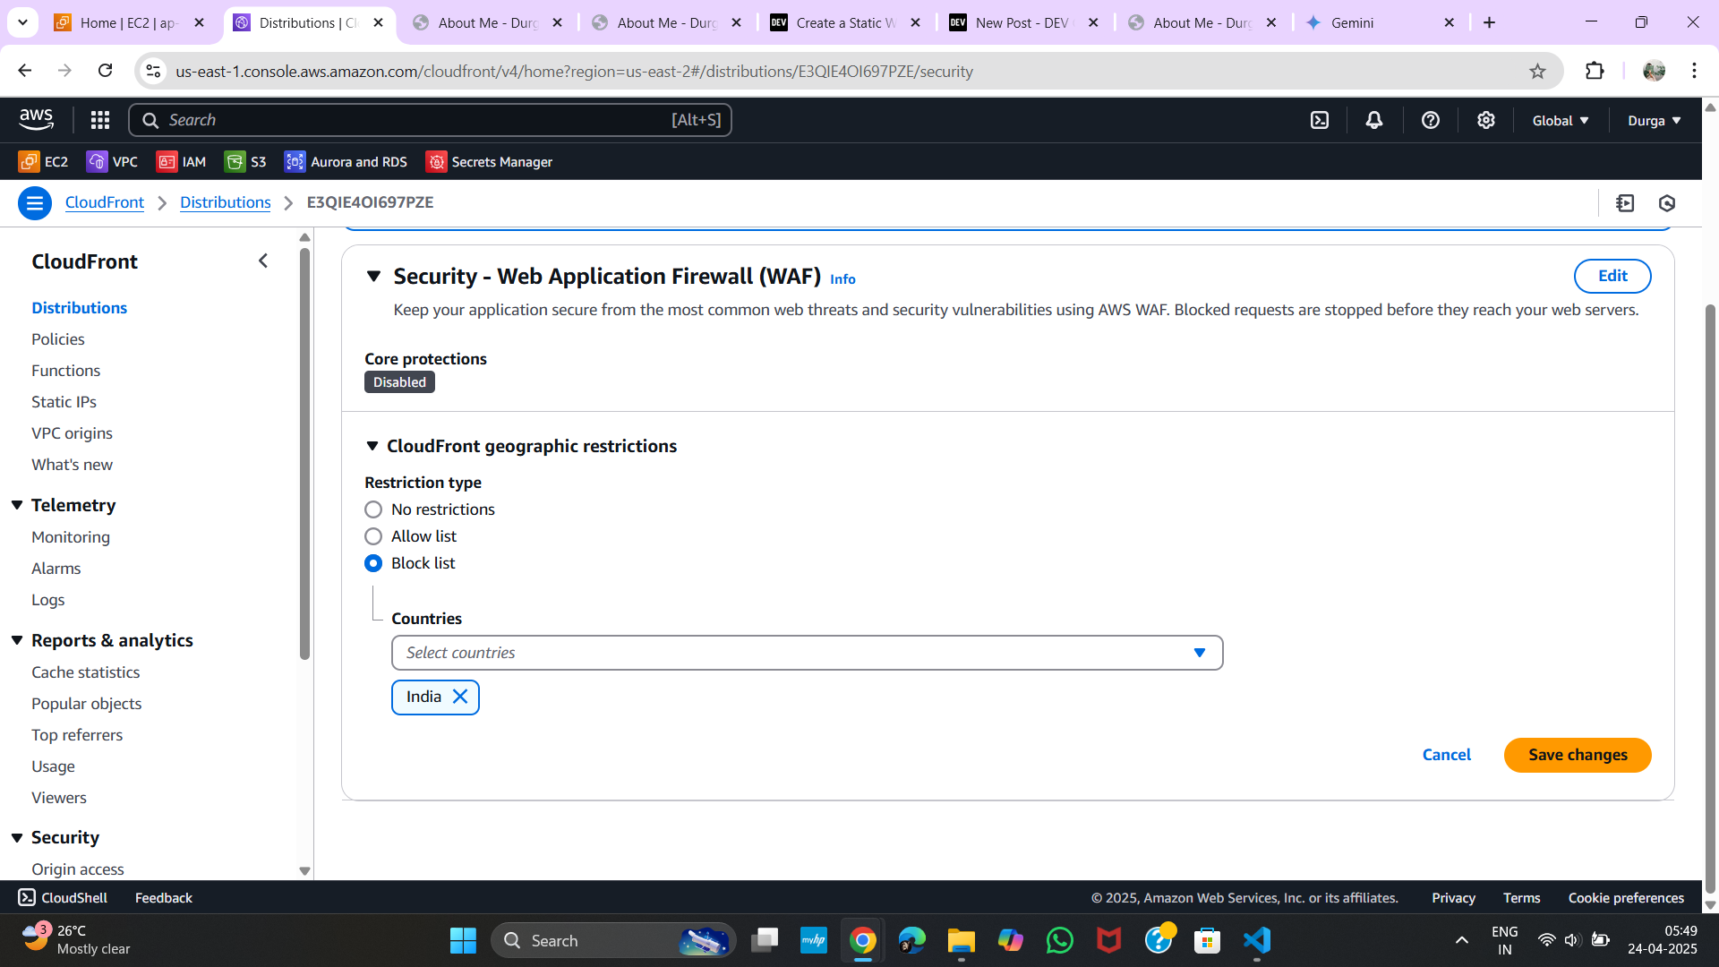Open the AWS services grid menu
The height and width of the screenshot is (967, 1719).
[100, 120]
